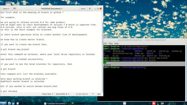Open the terminal Tabs menu
The image size is (187, 105).
coord(110,43)
